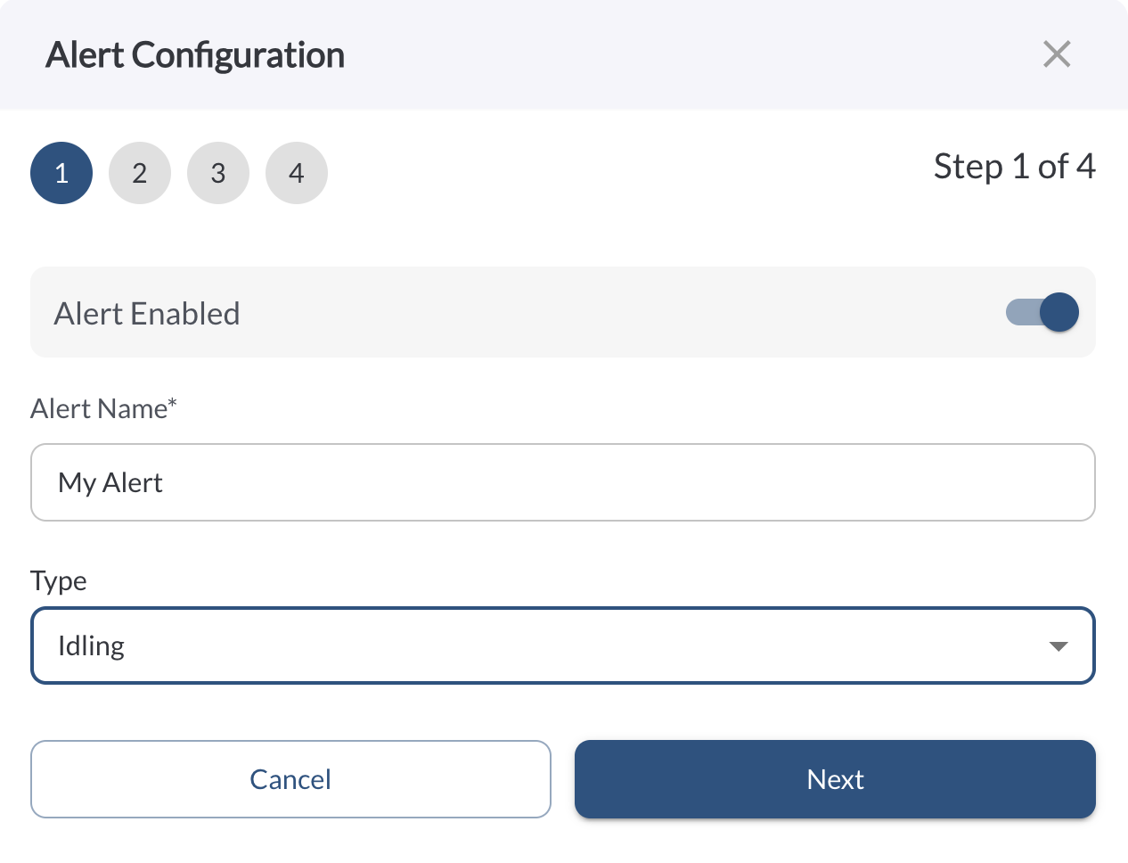Proceed with the Next button
This screenshot has height=863, width=1128.
click(x=835, y=779)
